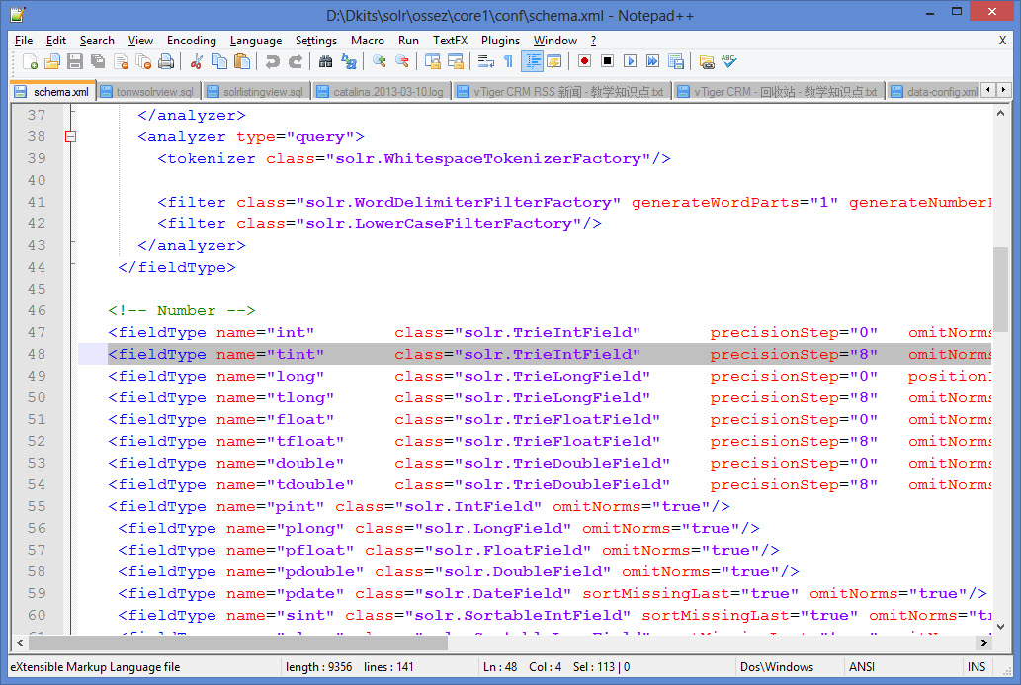Save the current document
This screenshot has height=685, width=1021.
[75, 62]
